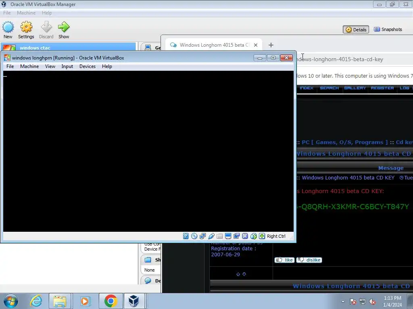The image size is (413, 309).
Task: Click the browser address bar URL
Action: pos(340,60)
